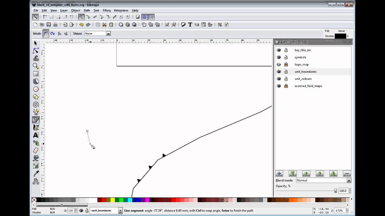This screenshot has height=216, width=385.
Task: Select the Calligraphy tool
Action: point(36,127)
